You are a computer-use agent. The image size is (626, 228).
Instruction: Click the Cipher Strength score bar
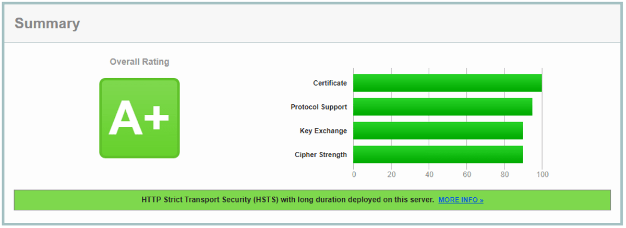click(x=438, y=154)
